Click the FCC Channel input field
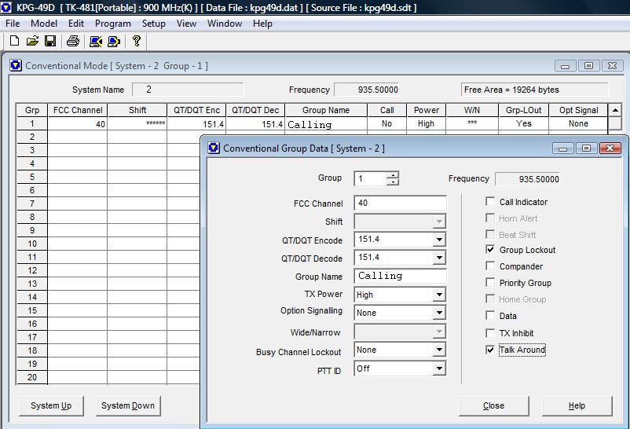 [400, 203]
